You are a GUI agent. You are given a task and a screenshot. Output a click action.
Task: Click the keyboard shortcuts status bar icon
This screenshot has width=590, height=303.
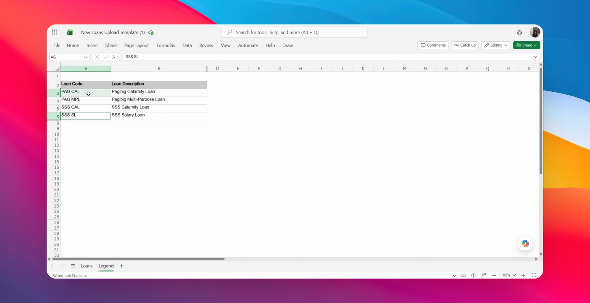coord(463,276)
